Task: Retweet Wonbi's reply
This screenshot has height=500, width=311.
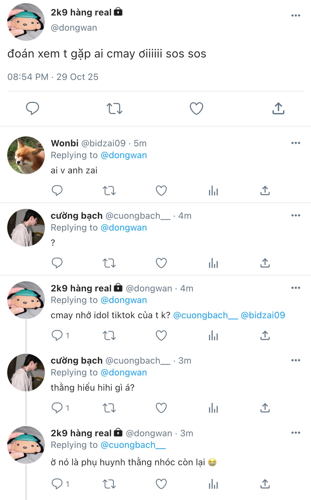Action: 109,191
